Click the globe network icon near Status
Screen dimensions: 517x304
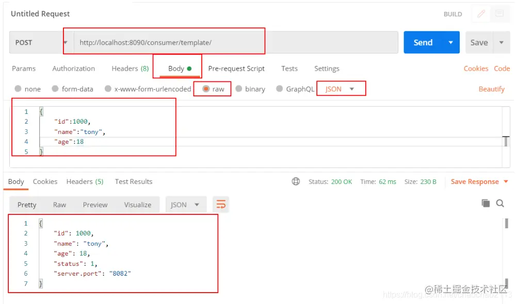click(296, 181)
